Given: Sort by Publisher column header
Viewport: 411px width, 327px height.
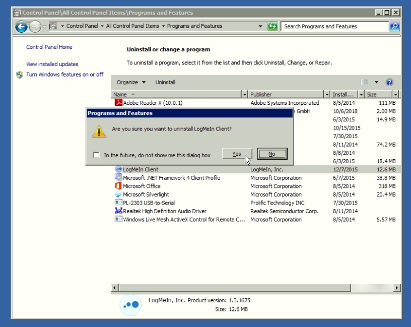Looking at the screenshot, I should pos(286,94).
